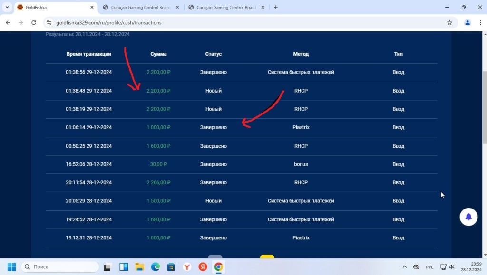Switch the РУС input language indicator
Viewport: 487px width, 275px height.
[x=429, y=267]
